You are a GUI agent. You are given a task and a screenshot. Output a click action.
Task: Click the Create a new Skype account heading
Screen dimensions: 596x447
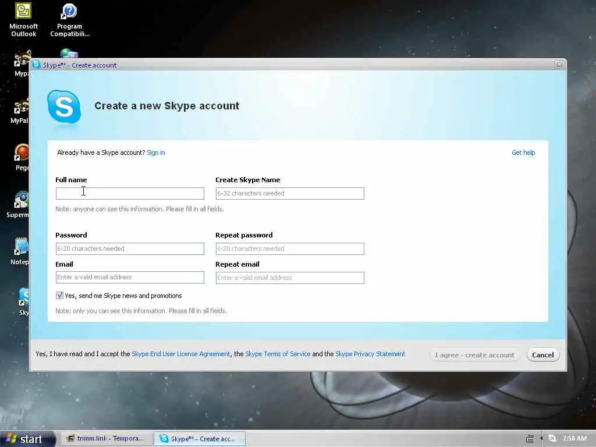167,106
